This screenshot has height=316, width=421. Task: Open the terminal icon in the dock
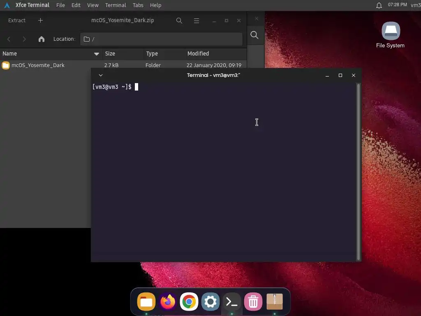232,302
